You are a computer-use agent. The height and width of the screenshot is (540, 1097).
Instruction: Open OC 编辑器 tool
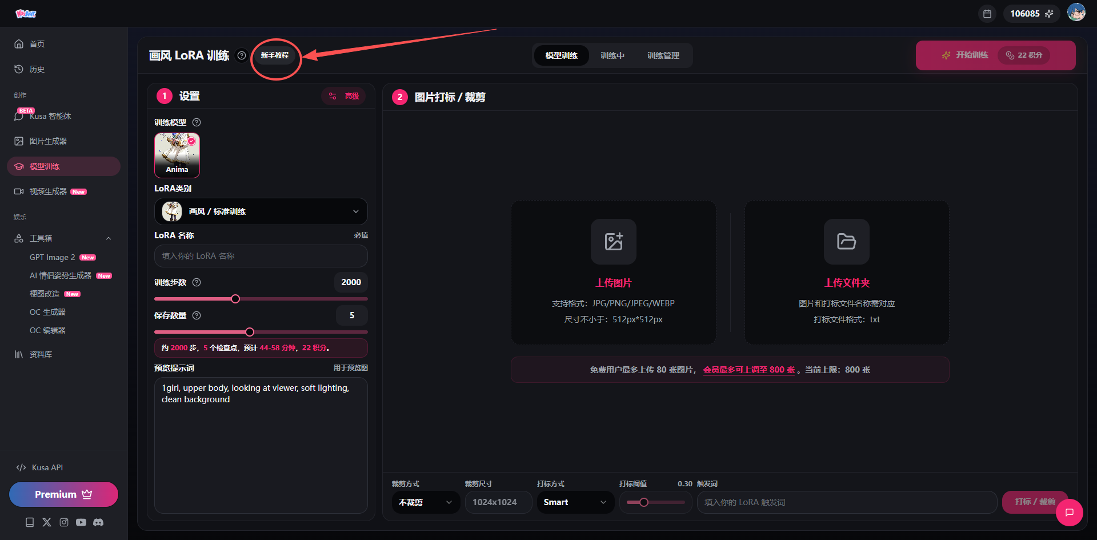coord(47,330)
